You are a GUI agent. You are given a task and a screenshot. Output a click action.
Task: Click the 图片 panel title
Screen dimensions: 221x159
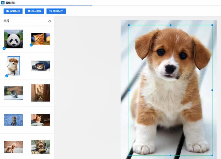click(6, 21)
